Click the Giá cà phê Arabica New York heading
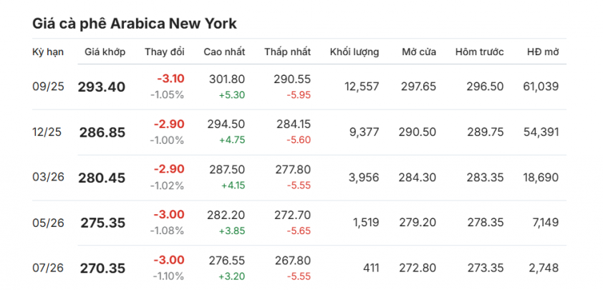This screenshot has height=290, width=603. tap(135, 24)
